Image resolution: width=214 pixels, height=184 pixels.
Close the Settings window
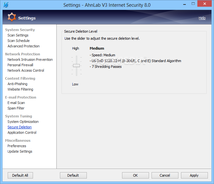204,4
